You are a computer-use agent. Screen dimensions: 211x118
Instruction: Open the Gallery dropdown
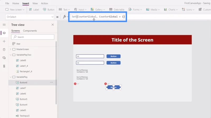(98, 9)
